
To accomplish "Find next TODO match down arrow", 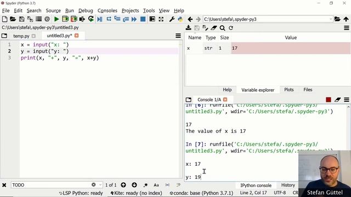I will [x=134, y=185].
